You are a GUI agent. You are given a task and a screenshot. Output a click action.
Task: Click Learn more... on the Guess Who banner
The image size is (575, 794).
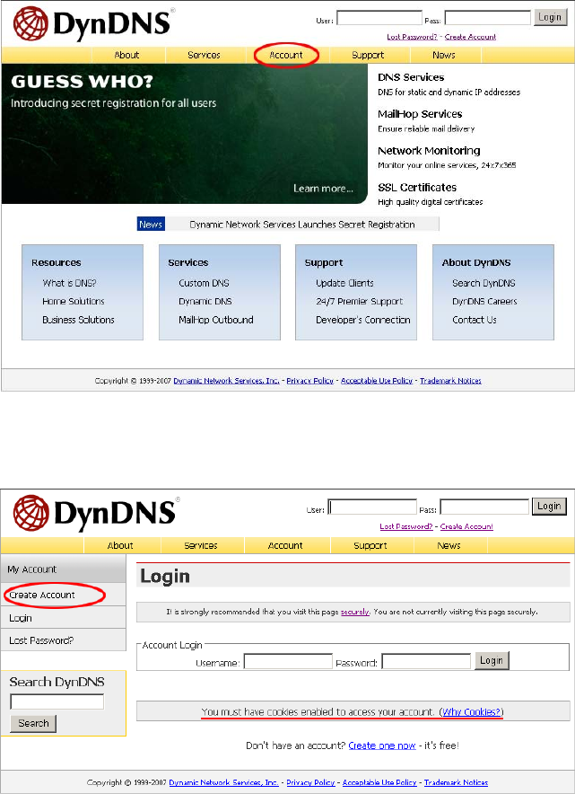[323, 189]
